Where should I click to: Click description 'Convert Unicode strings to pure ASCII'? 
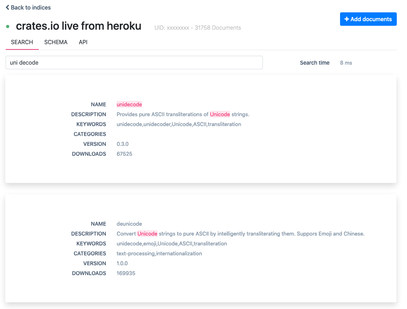(x=240, y=233)
